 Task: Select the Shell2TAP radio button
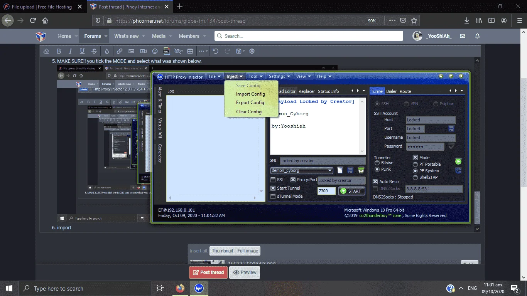(x=416, y=178)
